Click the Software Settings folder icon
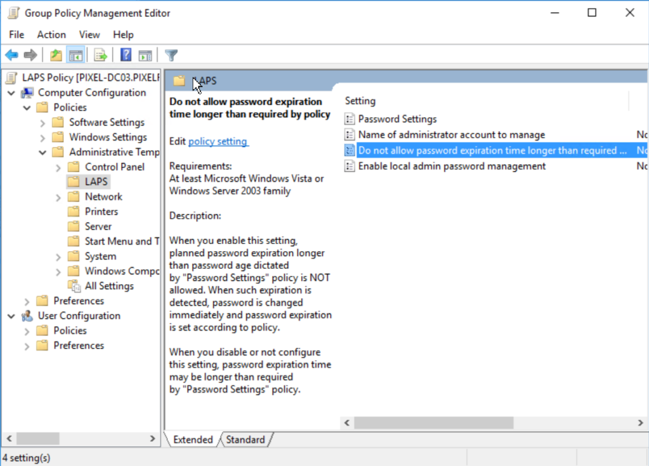The height and width of the screenshot is (466, 649). pos(58,122)
